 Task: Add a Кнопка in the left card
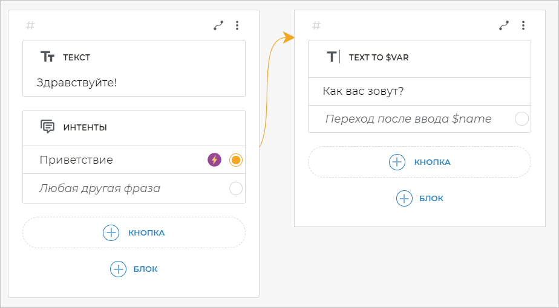coord(134,233)
